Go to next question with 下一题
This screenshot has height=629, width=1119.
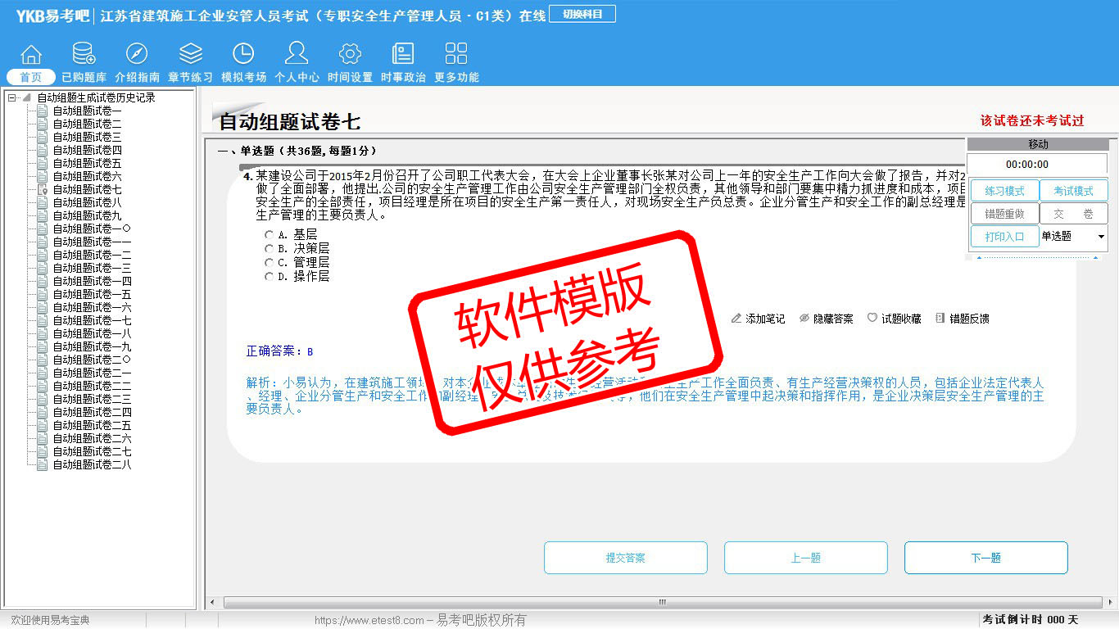point(985,558)
